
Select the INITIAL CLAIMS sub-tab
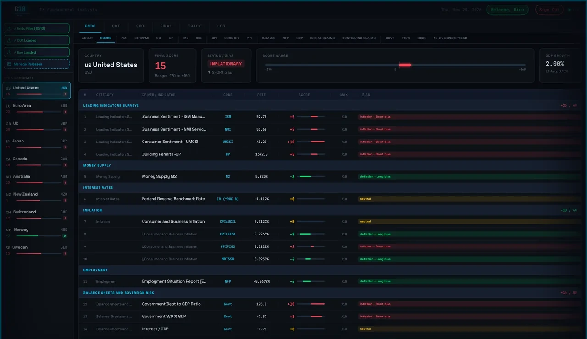coord(322,38)
